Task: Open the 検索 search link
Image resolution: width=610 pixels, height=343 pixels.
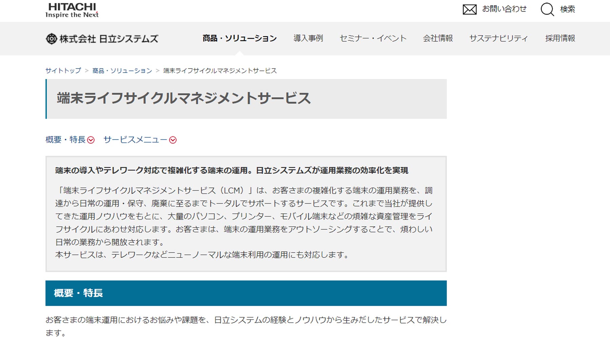Action: click(567, 9)
